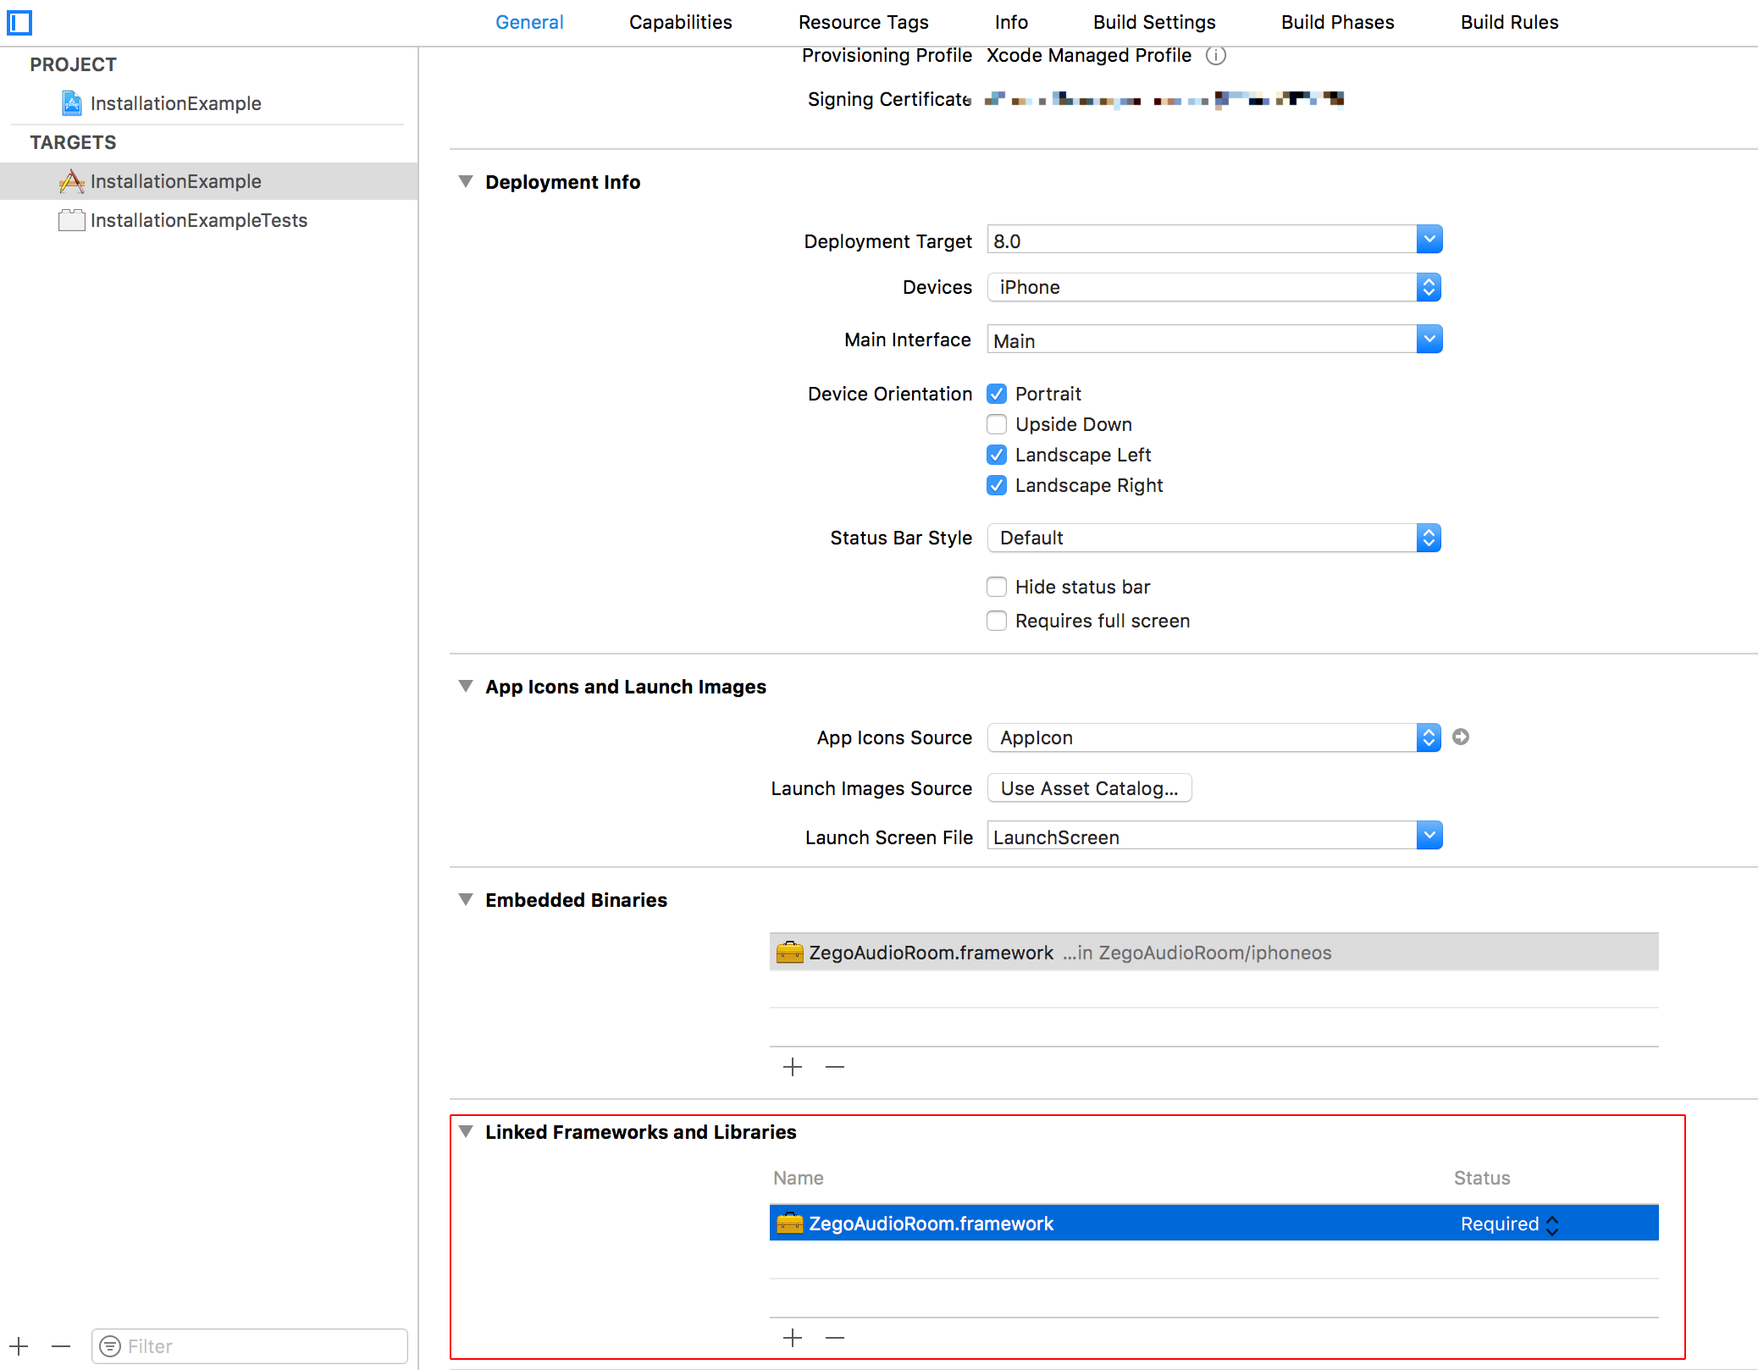
Task: Click toolbox icon of embedded ZegoAudioRoom.framework
Action: pyautogui.click(x=790, y=953)
